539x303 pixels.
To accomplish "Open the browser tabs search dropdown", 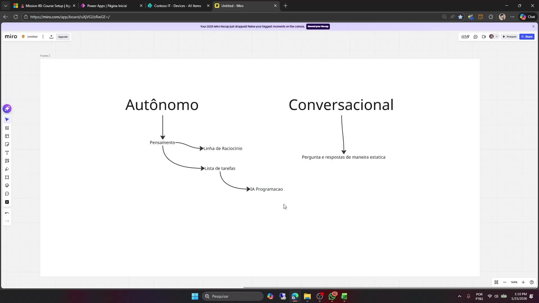I will pos(5,6).
